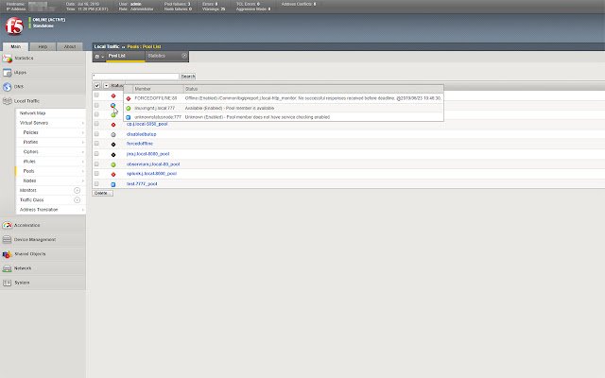Open the System section icon
The height and width of the screenshot is (378, 605).
pos(7,283)
